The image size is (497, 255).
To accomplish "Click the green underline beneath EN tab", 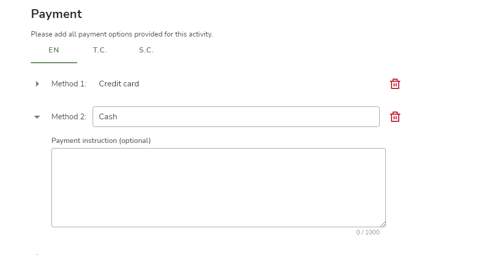I will click(x=54, y=63).
